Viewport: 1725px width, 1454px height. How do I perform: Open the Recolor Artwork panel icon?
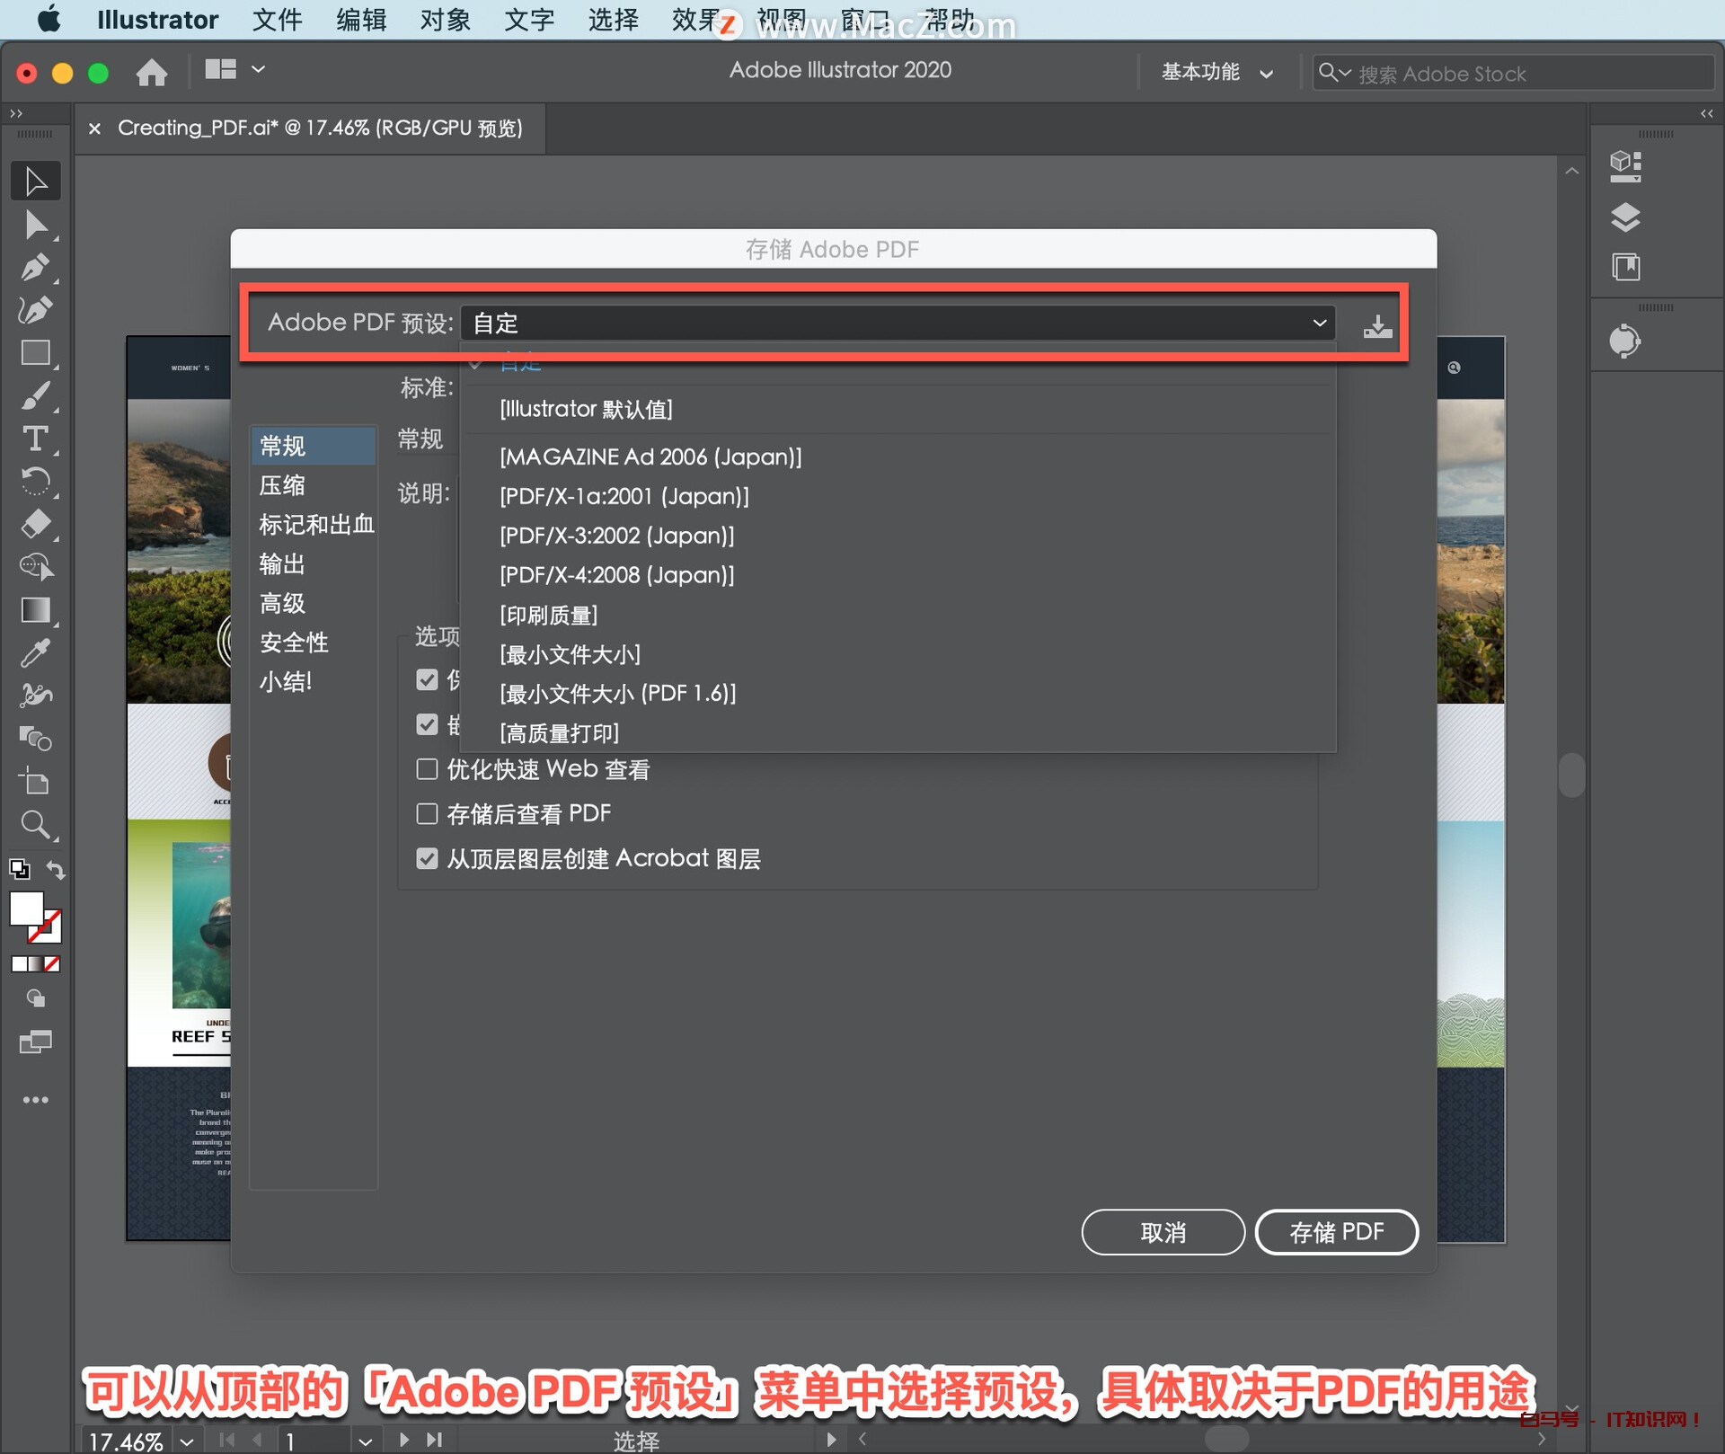[1624, 341]
